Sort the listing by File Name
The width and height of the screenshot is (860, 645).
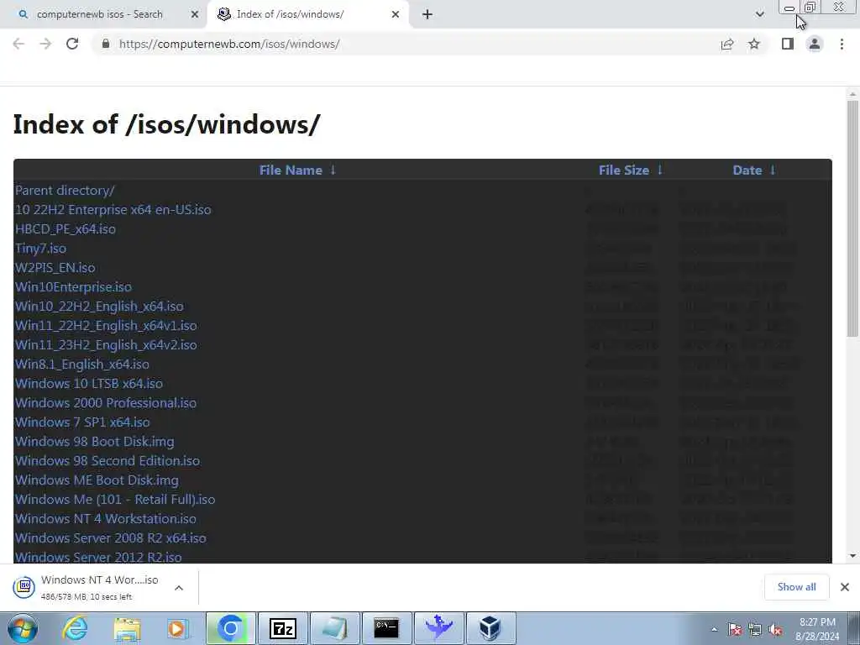(290, 170)
